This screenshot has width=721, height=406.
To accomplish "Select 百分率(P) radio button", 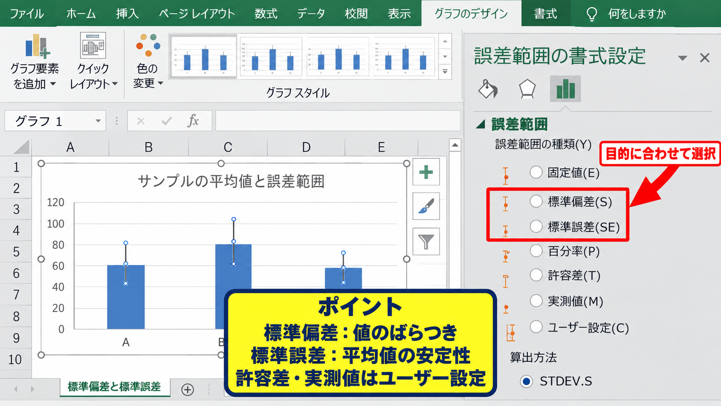I will click(536, 251).
